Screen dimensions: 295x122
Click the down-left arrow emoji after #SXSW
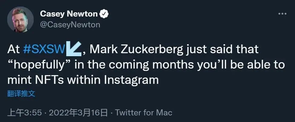pos(74,49)
